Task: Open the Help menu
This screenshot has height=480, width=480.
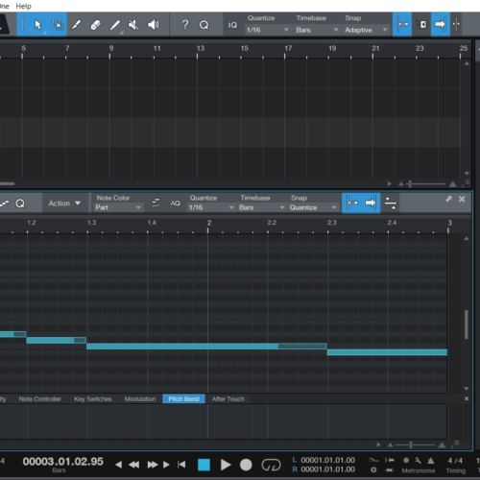Action: 23,6
